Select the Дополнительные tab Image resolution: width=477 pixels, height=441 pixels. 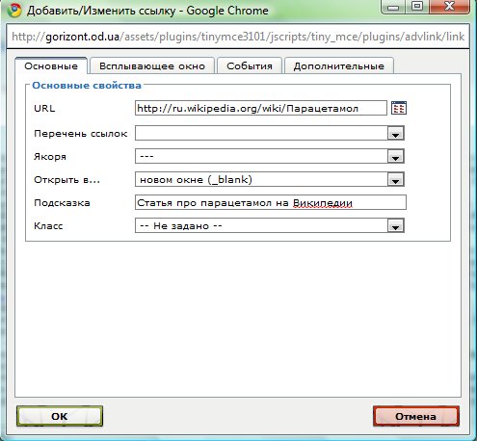pos(339,66)
